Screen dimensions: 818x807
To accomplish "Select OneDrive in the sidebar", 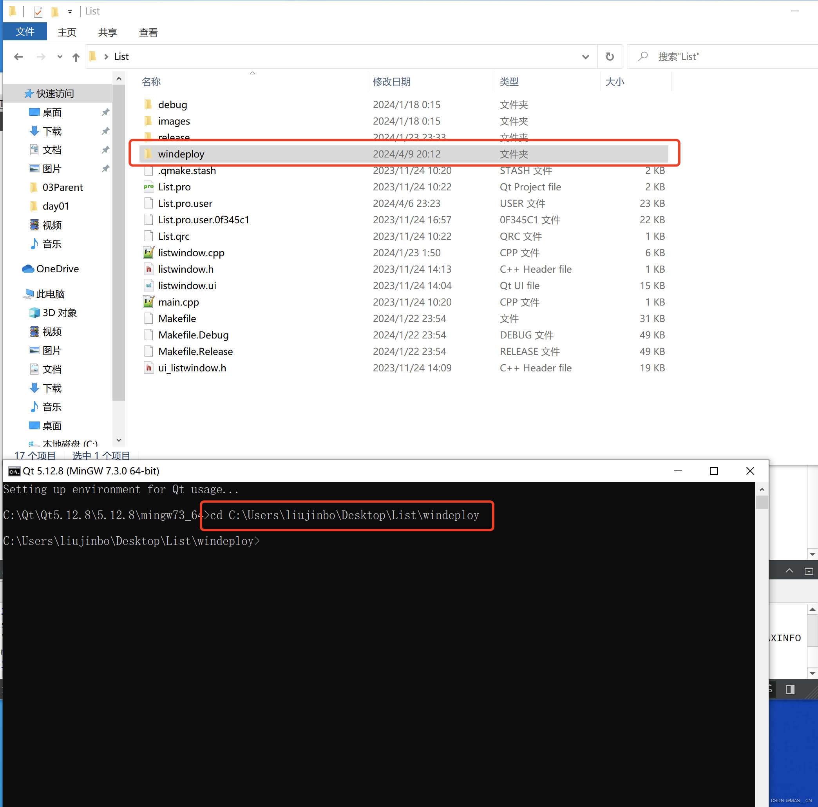I will [x=58, y=268].
